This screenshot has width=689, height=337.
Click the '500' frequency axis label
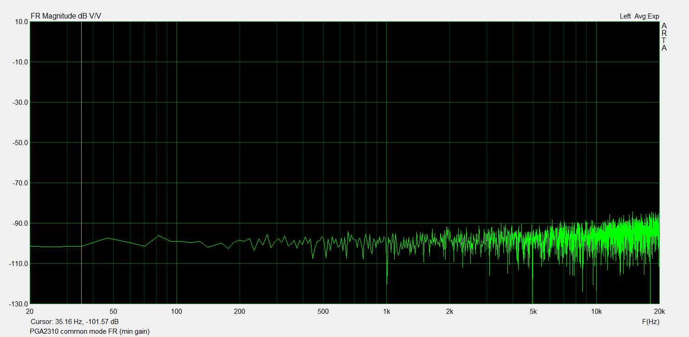[323, 311]
